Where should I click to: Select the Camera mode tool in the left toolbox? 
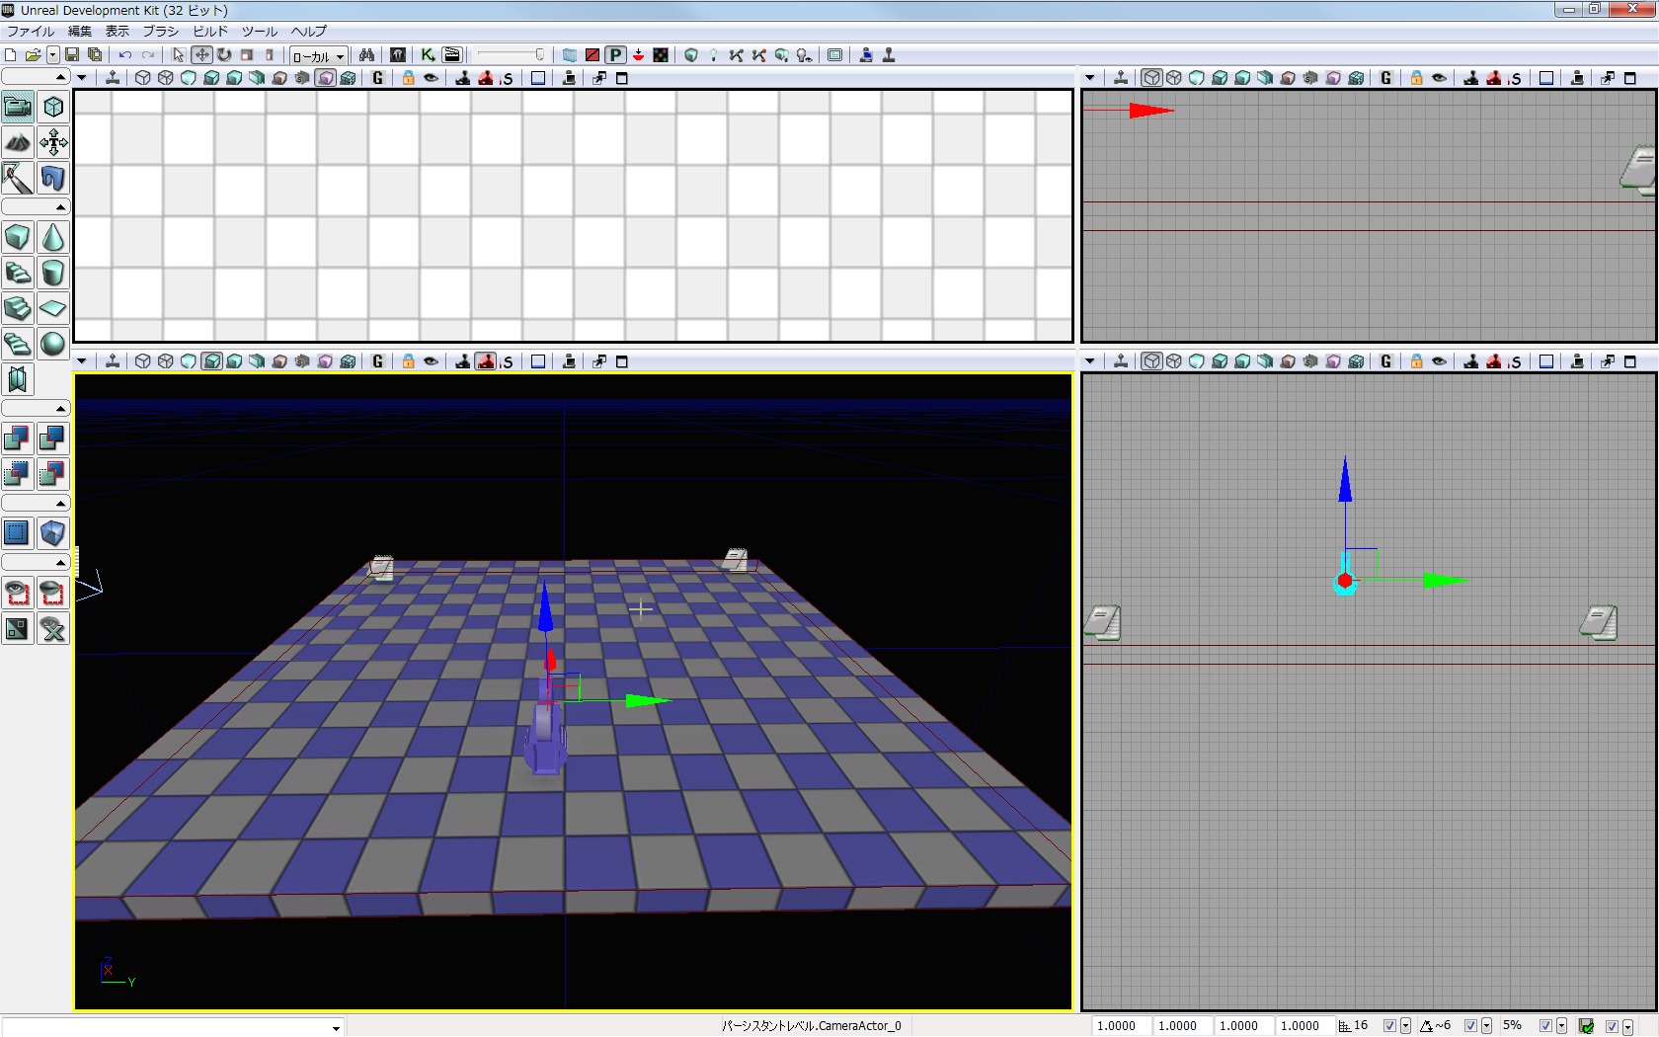coord(18,107)
